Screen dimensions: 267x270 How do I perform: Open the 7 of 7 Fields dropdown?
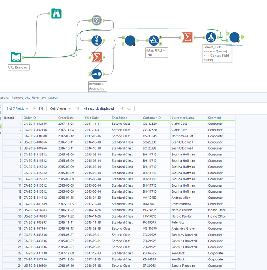[18, 108]
